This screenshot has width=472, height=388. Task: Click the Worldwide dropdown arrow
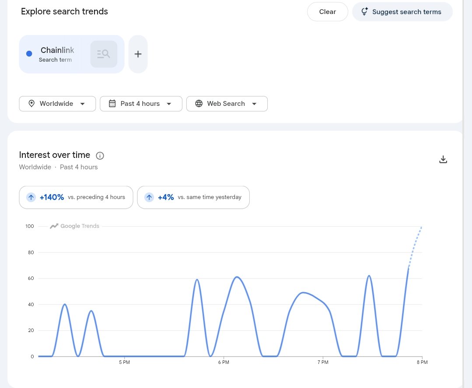point(83,104)
